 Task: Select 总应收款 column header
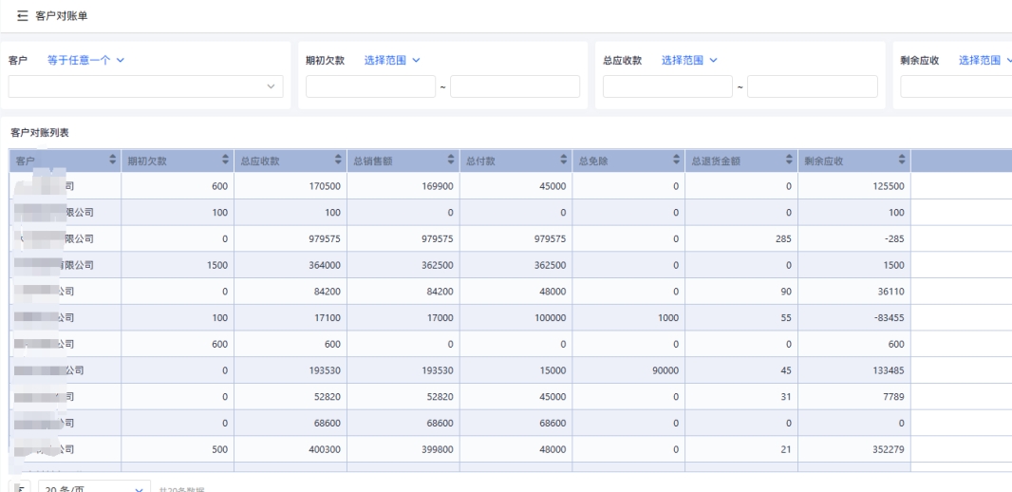pyautogui.click(x=290, y=161)
